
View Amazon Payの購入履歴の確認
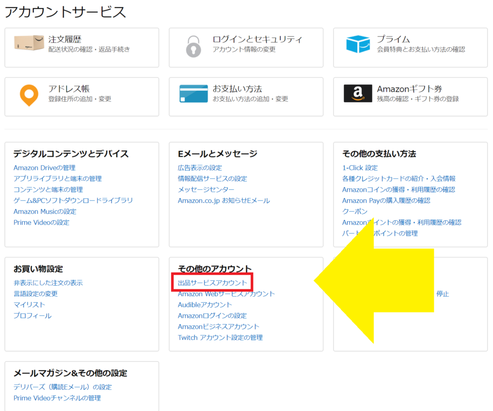[x=387, y=200]
